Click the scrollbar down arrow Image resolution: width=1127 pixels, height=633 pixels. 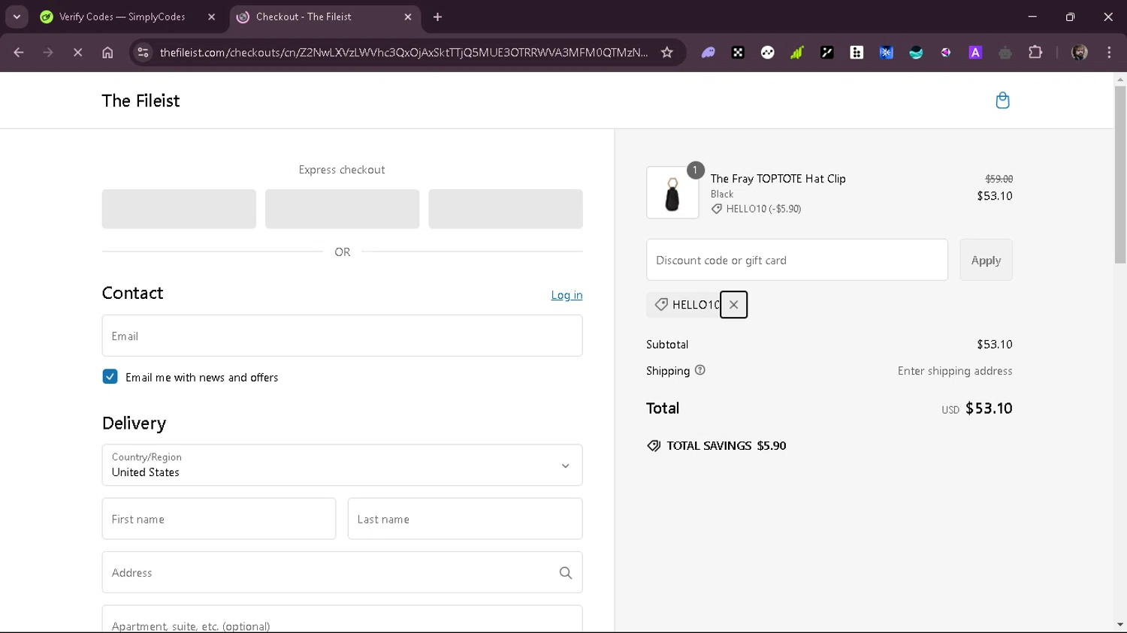click(x=1120, y=625)
